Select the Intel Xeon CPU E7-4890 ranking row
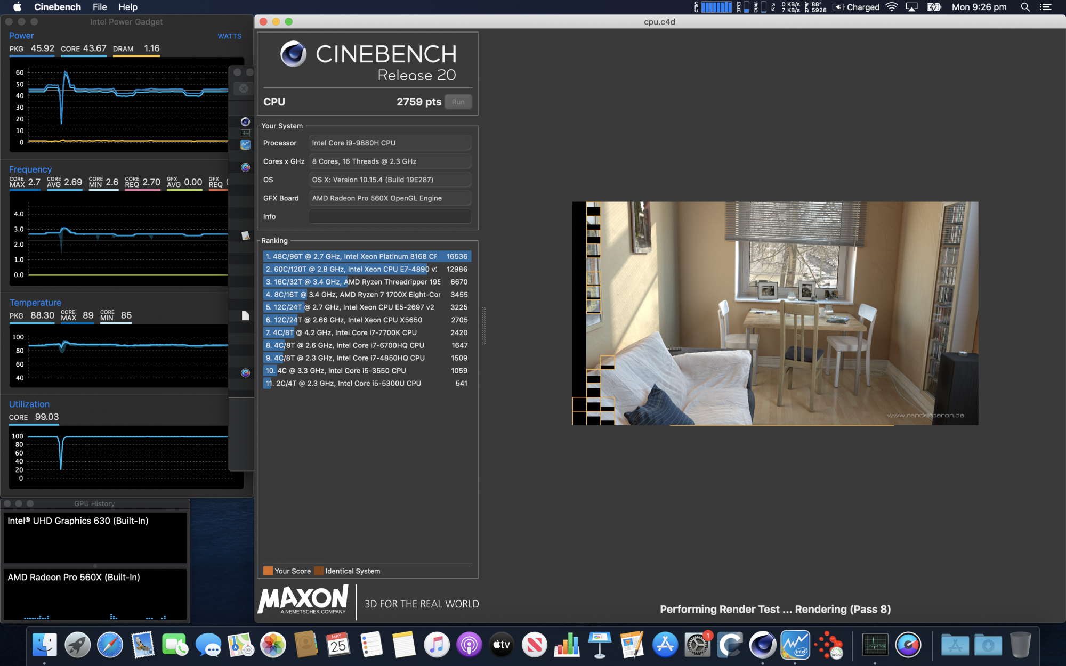Screen dimensions: 1066x666 (367, 269)
